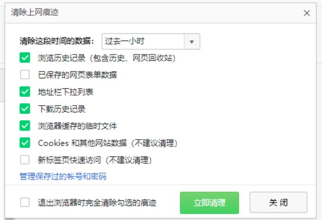Toggle the 浏览器缓存的临时文件 checkbox
The image size is (322, 220).
(25, 126)
